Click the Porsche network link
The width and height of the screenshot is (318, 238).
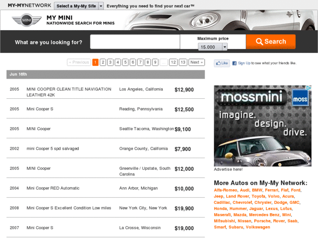point(262,221)
